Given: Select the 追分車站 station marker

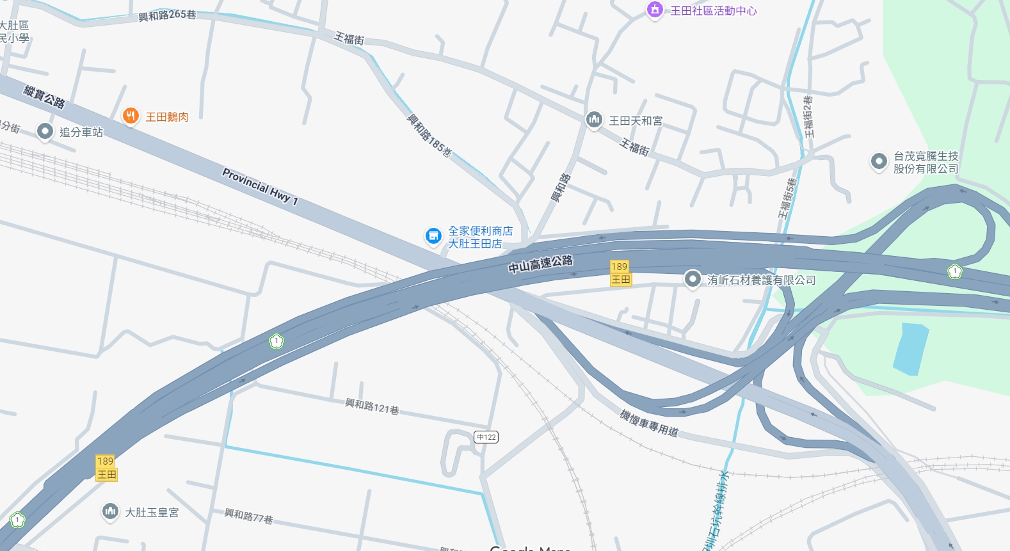Looking at the screenshot, I should click(x=45, y=132).
